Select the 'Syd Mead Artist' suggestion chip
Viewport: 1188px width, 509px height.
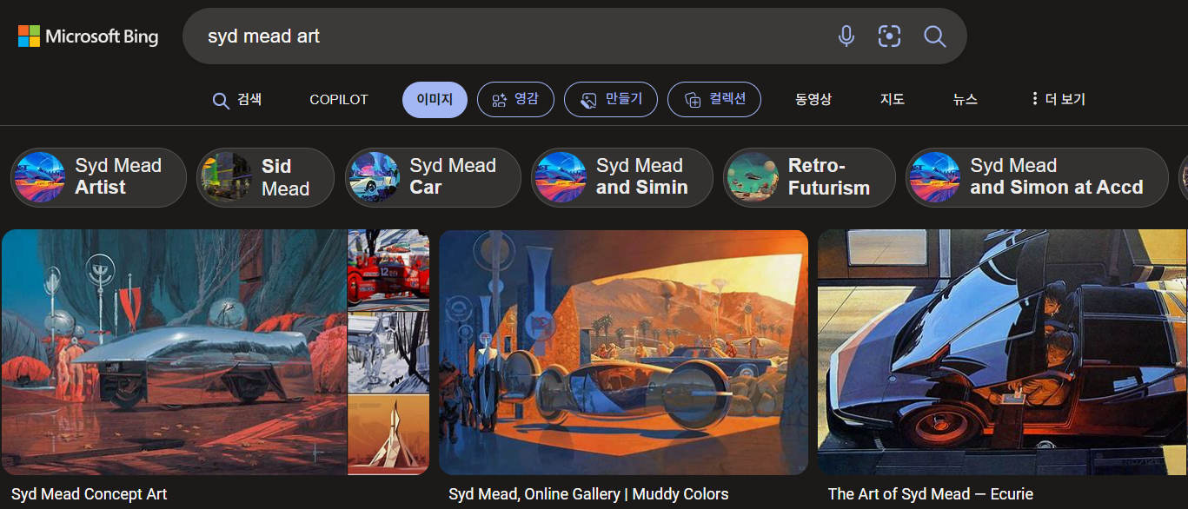click(98, 177)
